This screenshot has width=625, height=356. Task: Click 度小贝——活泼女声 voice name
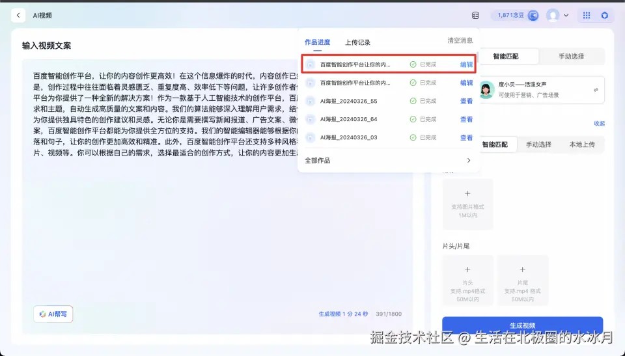522,85
